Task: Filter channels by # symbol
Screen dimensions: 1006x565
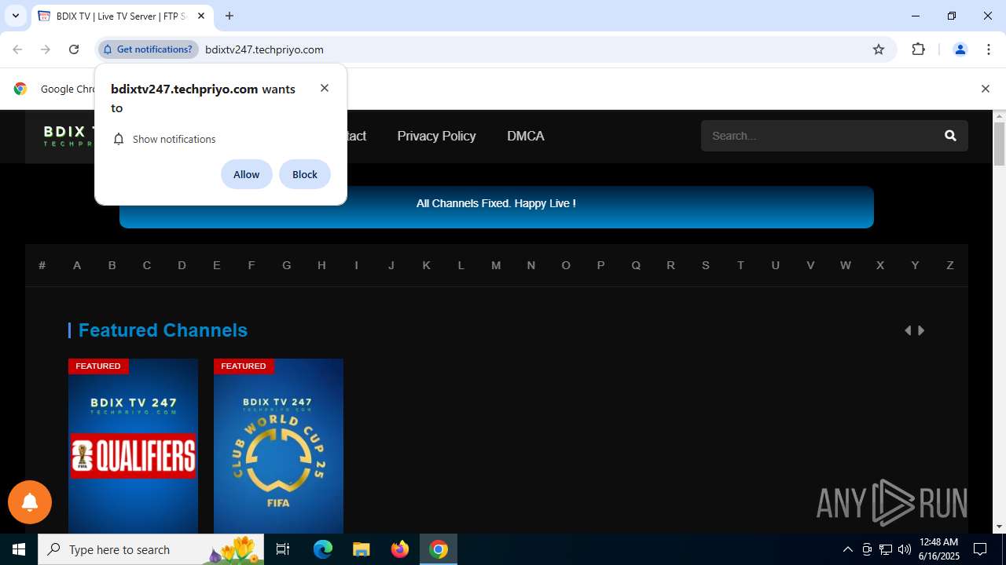Action: click(42, 265)
